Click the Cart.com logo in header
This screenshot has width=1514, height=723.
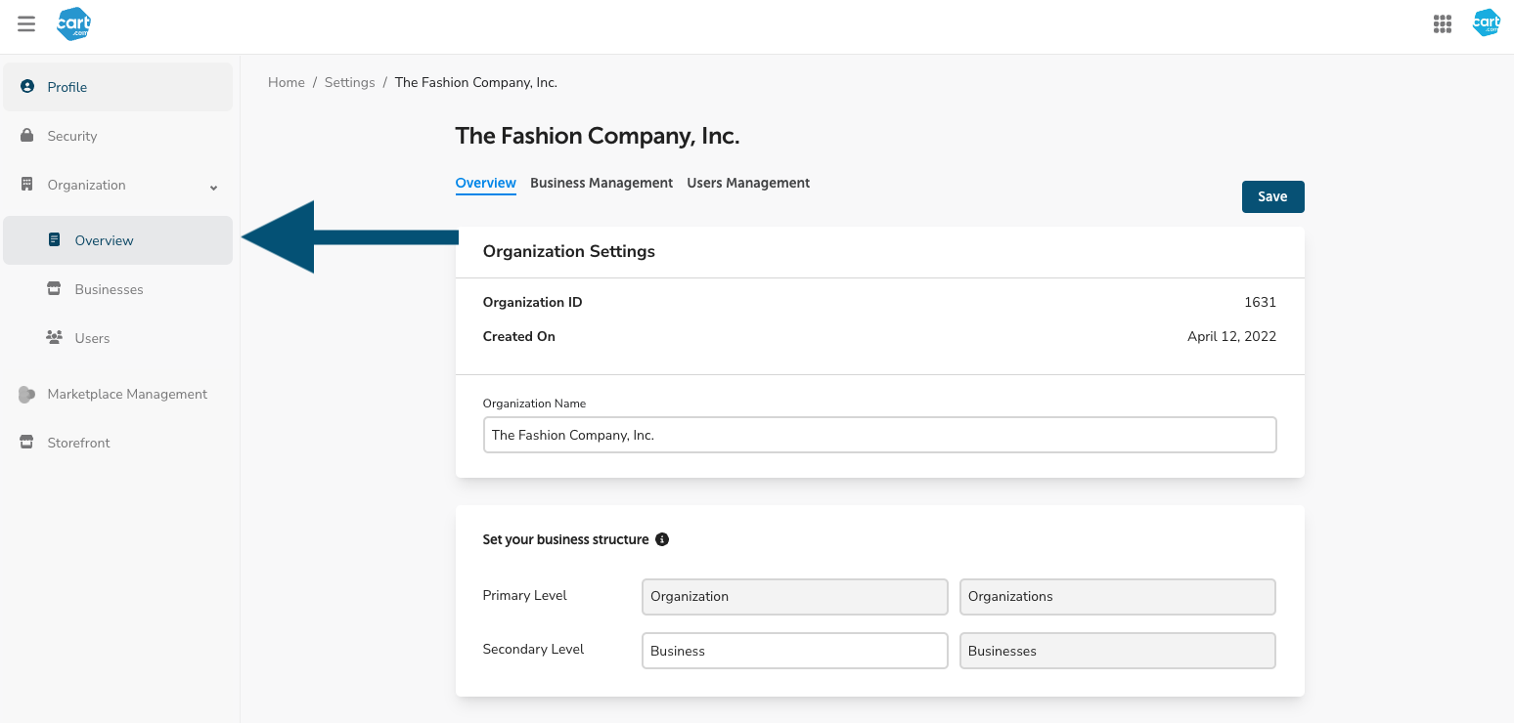[x=74, y=24]
